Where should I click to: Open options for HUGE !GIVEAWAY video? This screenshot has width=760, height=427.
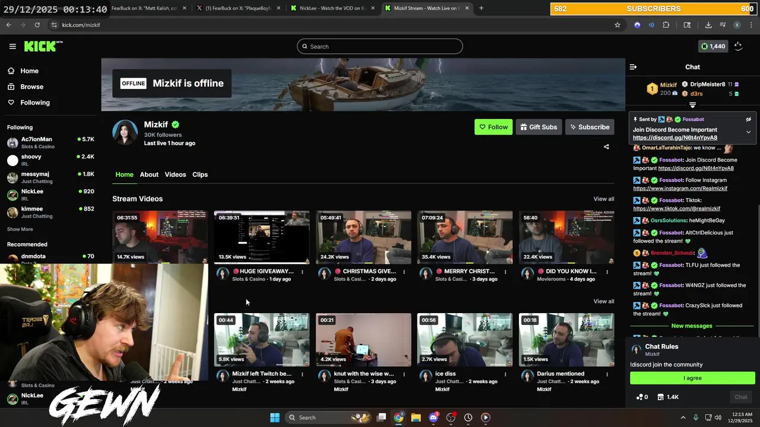coord(302,272)
